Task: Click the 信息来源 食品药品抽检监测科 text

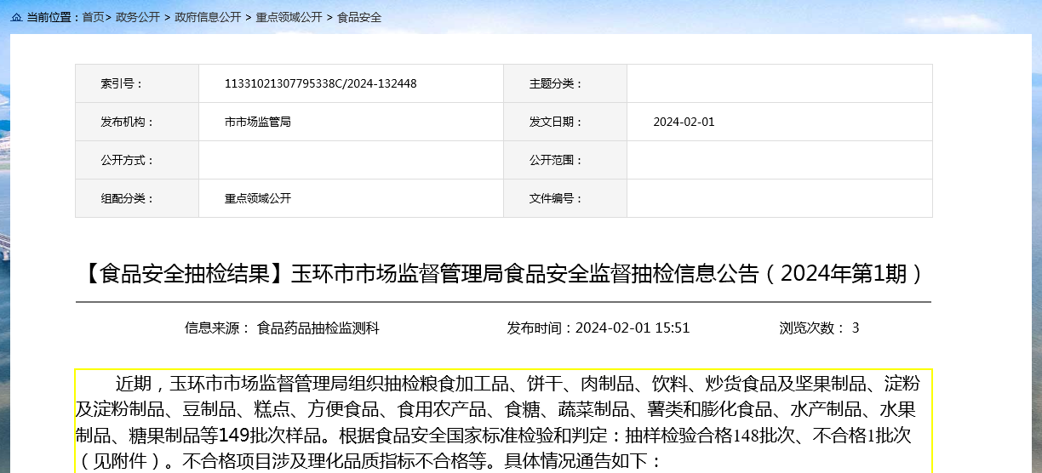Action: point(282,328)
